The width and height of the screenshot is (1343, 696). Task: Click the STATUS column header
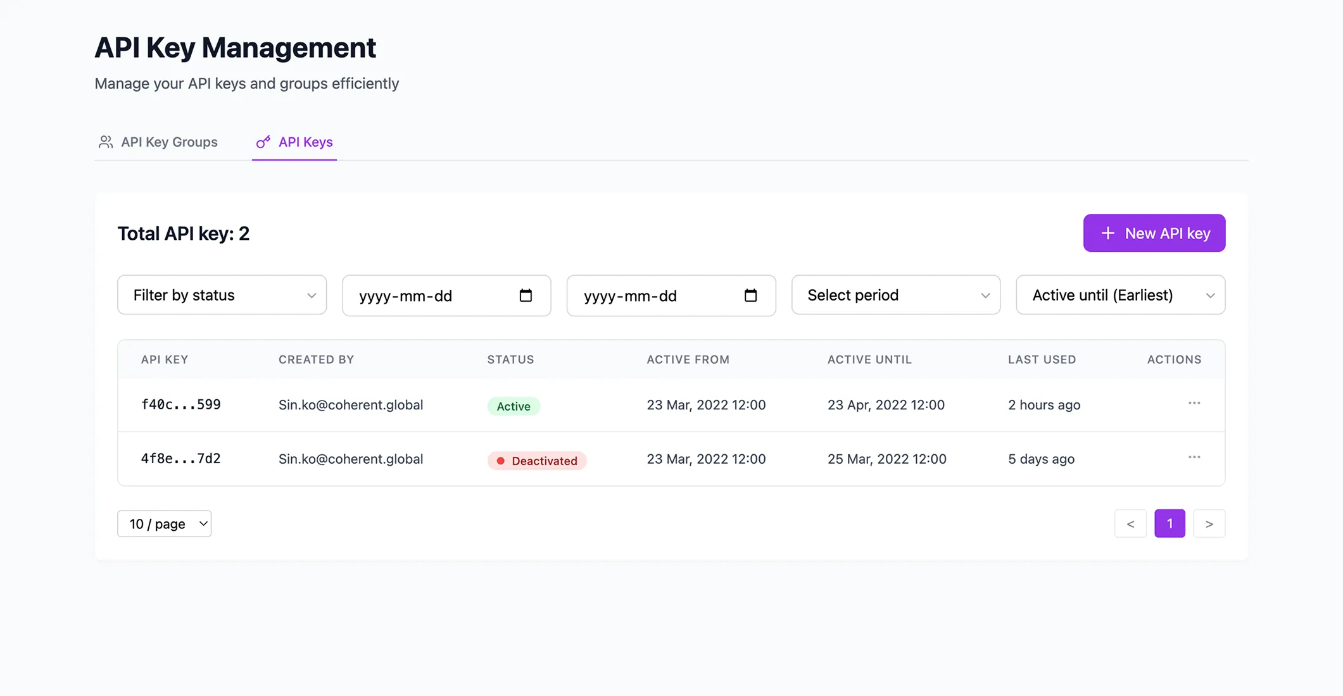coord(510,359)
